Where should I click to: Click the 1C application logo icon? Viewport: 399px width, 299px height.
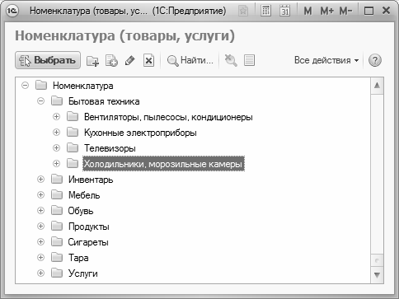pos(12,11)
